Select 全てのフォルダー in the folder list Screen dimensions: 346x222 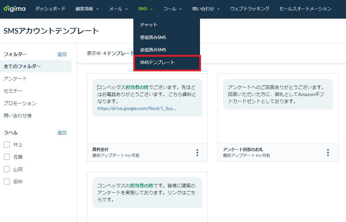pyautogui.click(x=36, y=66)
